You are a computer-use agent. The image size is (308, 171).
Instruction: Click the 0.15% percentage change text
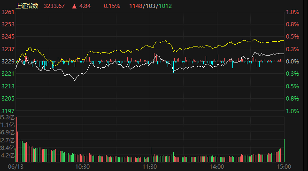(x=112, y=6)
